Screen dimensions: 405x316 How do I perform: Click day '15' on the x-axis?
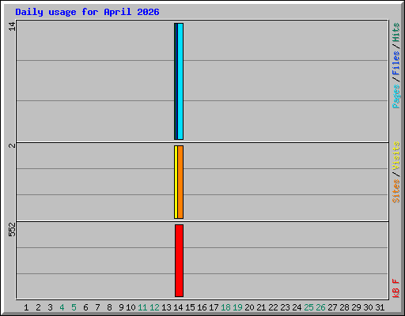pos(190,307)
